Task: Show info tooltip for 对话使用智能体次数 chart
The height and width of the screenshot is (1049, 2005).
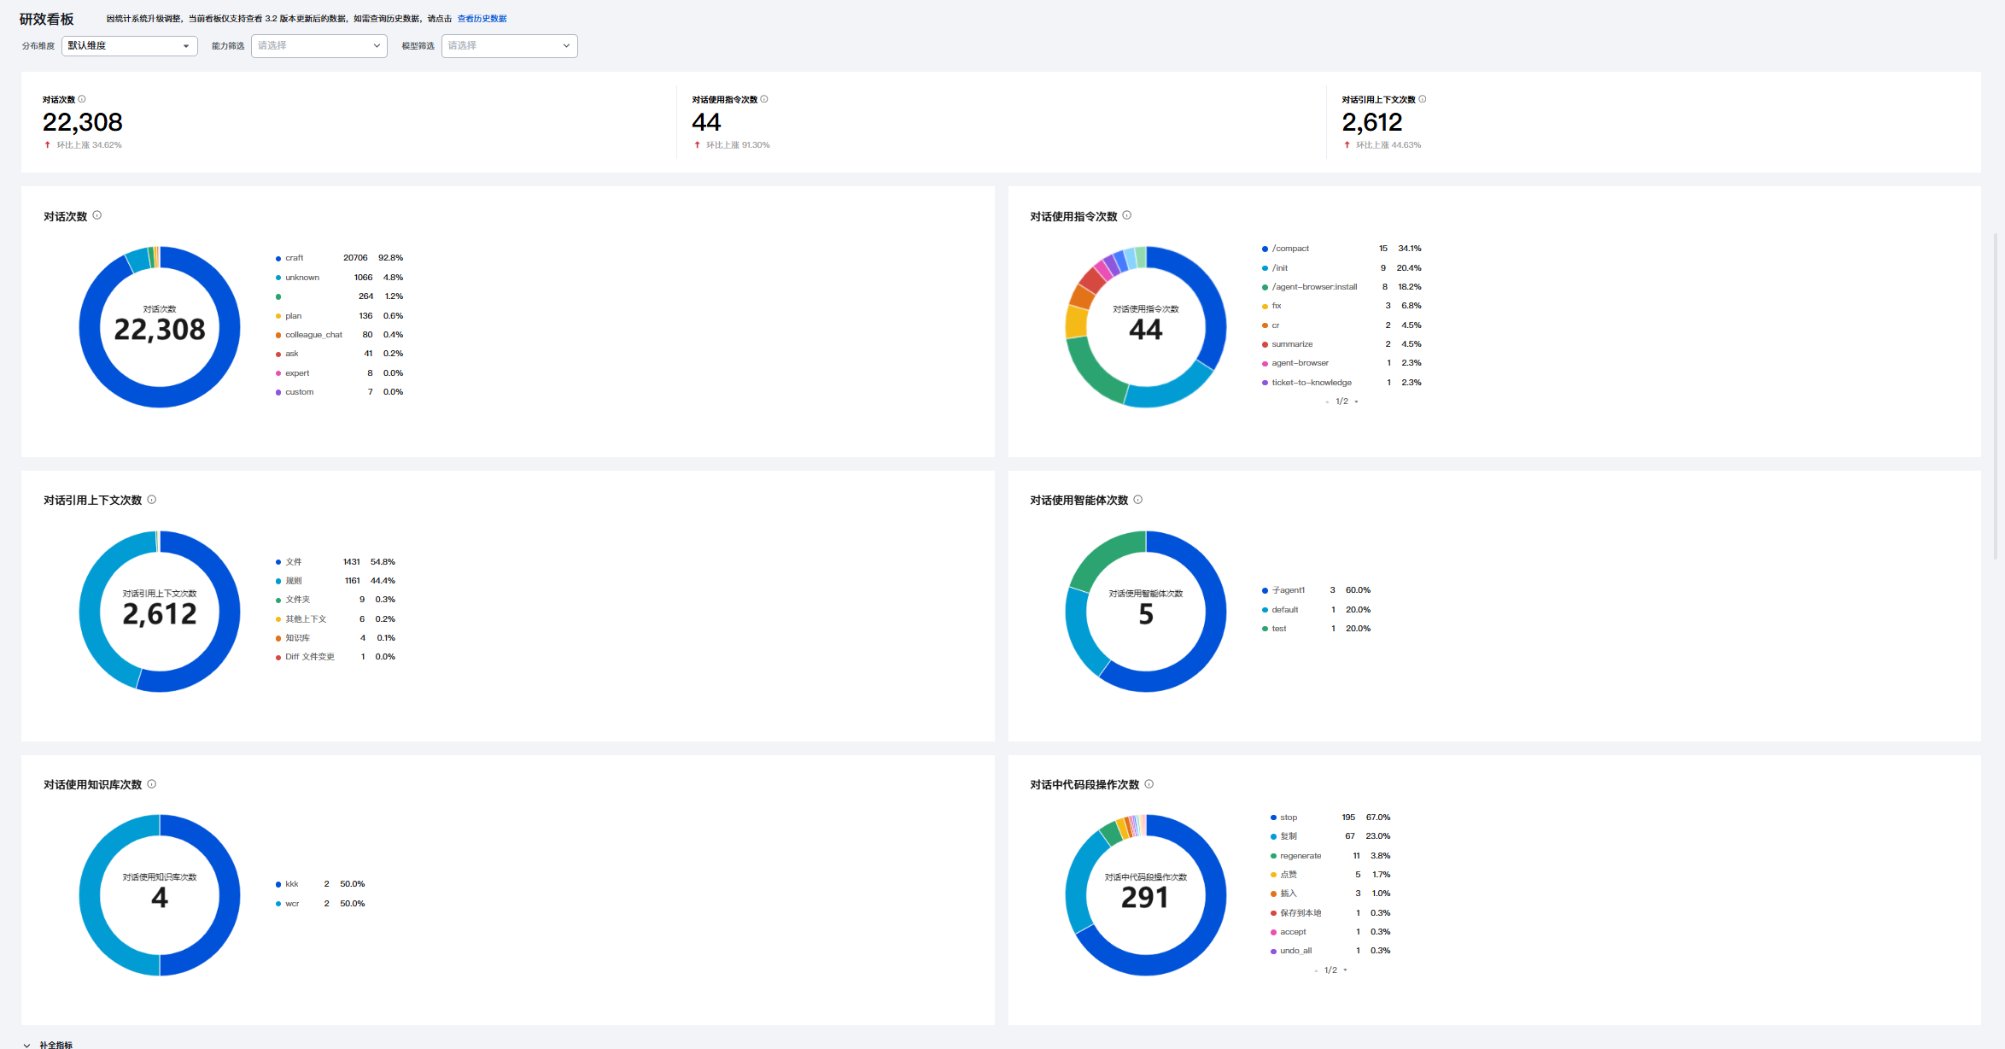Action: click(x=1138, y=500)
